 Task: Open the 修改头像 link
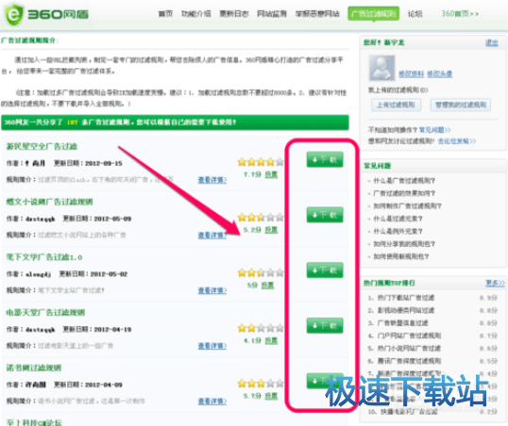coord(440,74)
